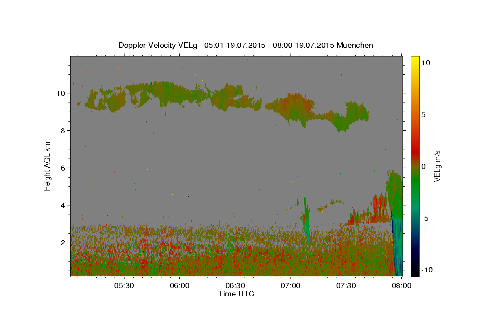This screenshot has width=498, height=332.
Task: Click the colorbar value '5' label
Action: [424, 115]
